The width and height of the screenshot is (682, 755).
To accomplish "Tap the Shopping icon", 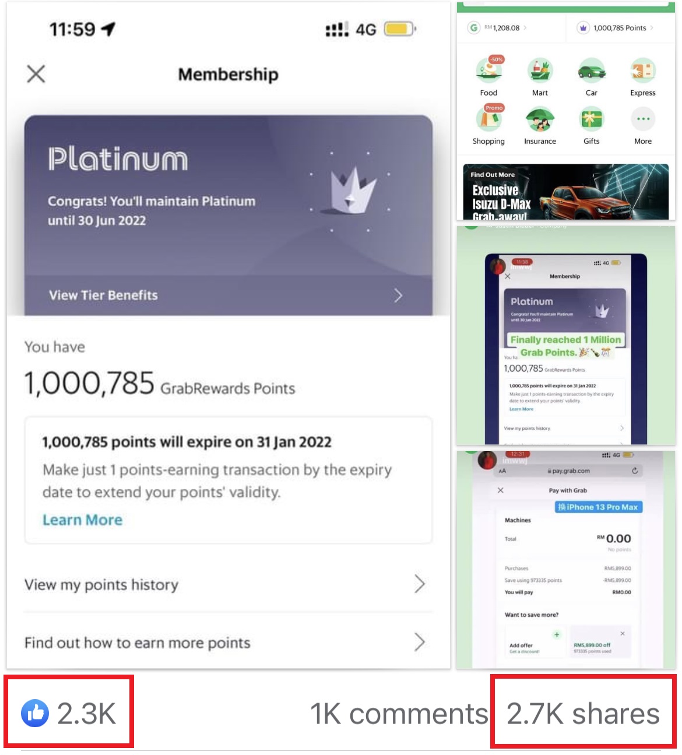I will (x=488, y=120).
